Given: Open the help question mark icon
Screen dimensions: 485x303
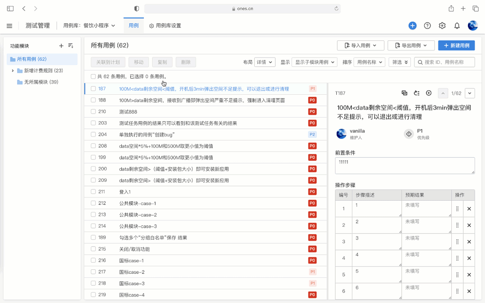Looking at the screenshot, I should click(x=427, y=26).
